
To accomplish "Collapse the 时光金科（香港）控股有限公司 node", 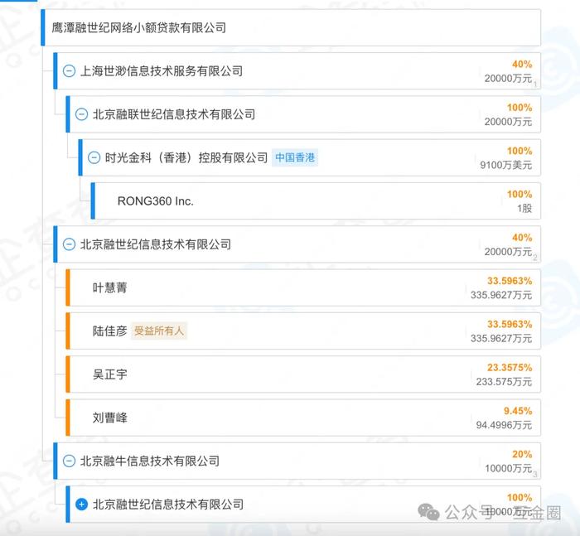I will (94, 157).
